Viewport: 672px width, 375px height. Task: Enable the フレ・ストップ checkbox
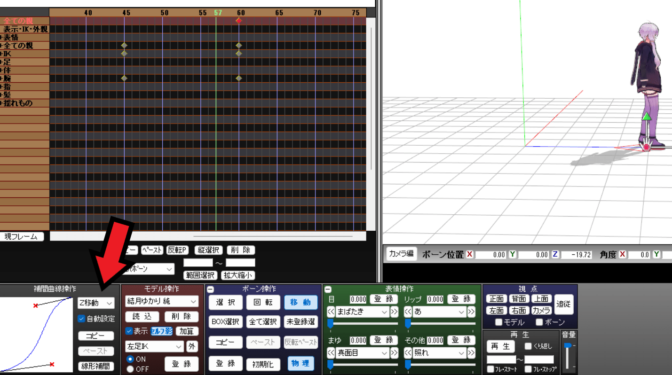pyautogui.click(x=528, y=369)
